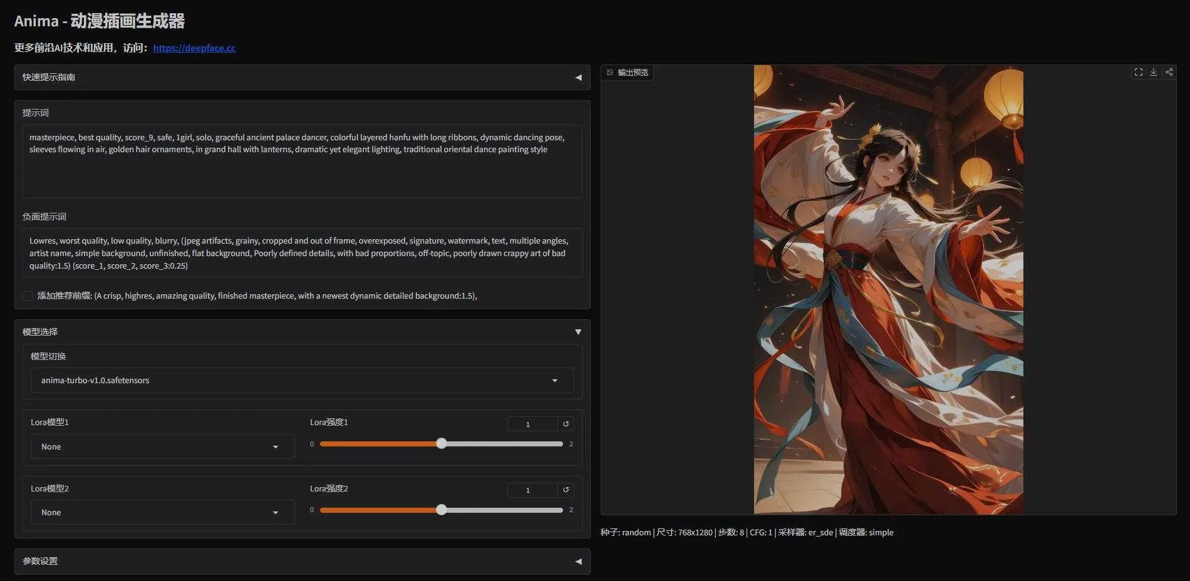Adjust the Lora强度2 slider handle
Screen dimensions: 1190x581
pos(442,510)
